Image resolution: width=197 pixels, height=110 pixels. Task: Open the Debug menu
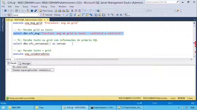point(44,7)
